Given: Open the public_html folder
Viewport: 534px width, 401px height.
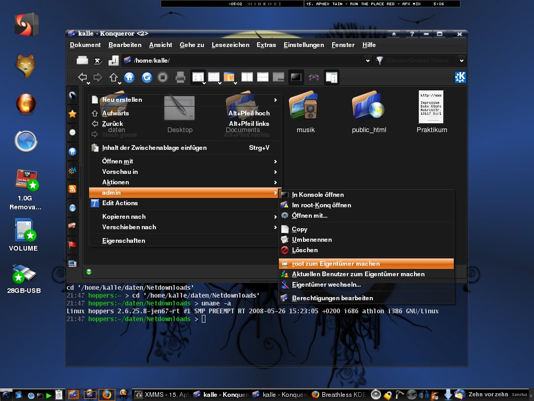Looking at the screenshot, I should coord(369,112).
